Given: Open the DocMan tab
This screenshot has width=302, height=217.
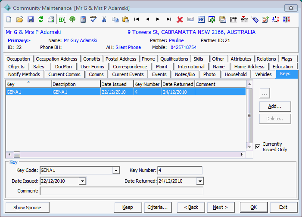Looking at the screenshot, I should pos(63,67).
